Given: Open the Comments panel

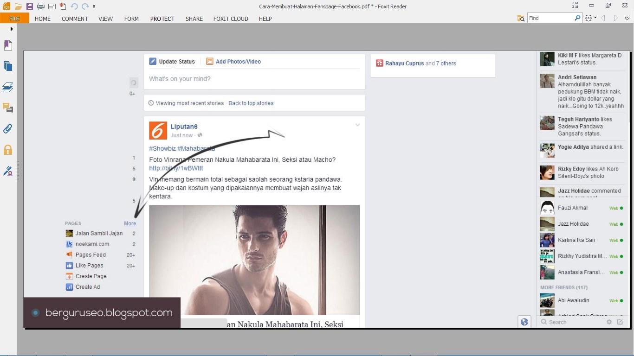Looking at the screenshot, I should 8,108.
